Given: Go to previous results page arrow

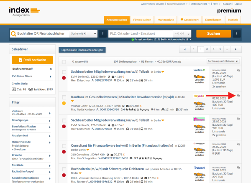Looking at the screenshot, I should (x=184, y=49).
